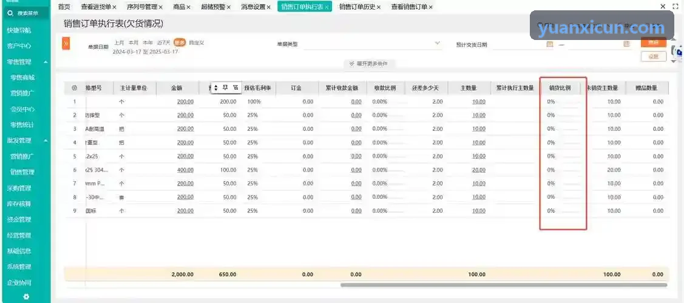Click the 100% gross margin cell in row 1

pyautogui.click(x=254, y=102)
